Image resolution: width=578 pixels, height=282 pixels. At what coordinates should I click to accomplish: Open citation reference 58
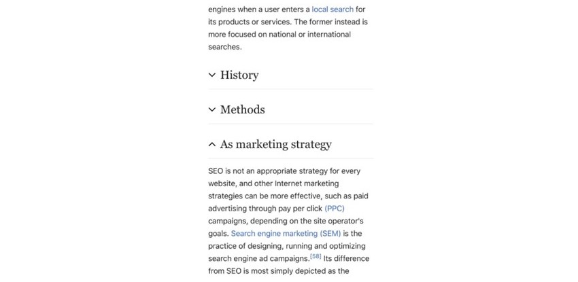(316, 256)
